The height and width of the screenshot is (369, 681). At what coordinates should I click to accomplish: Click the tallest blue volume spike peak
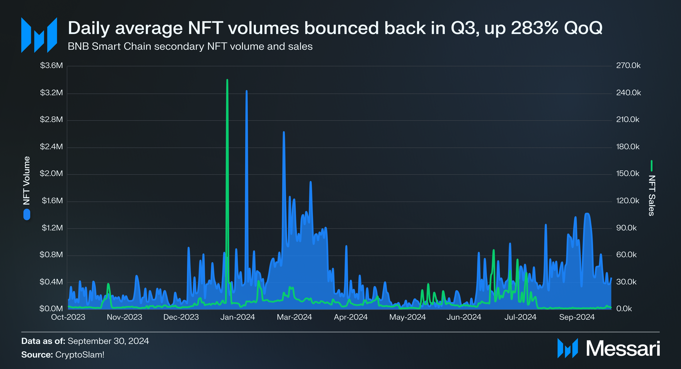tap(246, 91)
